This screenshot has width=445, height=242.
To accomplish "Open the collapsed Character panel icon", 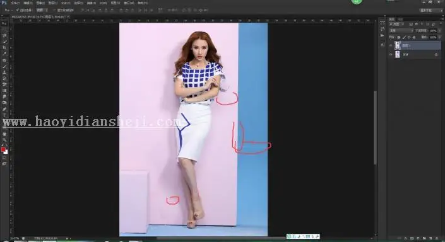I will pyautogui.click(x=383, y=45).
